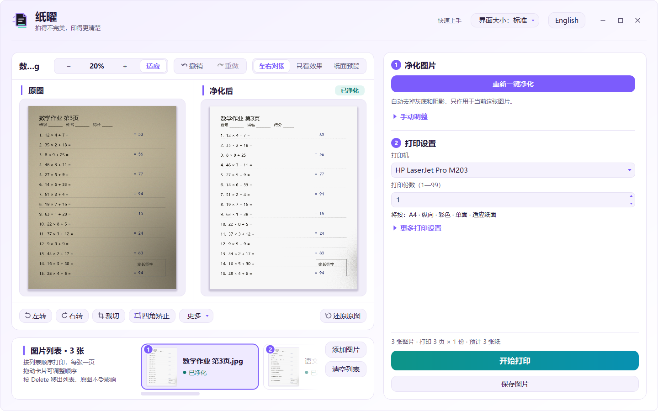Click 开始打印 to start printing

pyautogui.click(x=515, y=361)
